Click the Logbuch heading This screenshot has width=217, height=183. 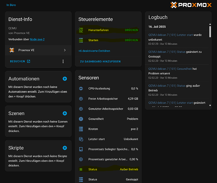[x=158, y=17]
